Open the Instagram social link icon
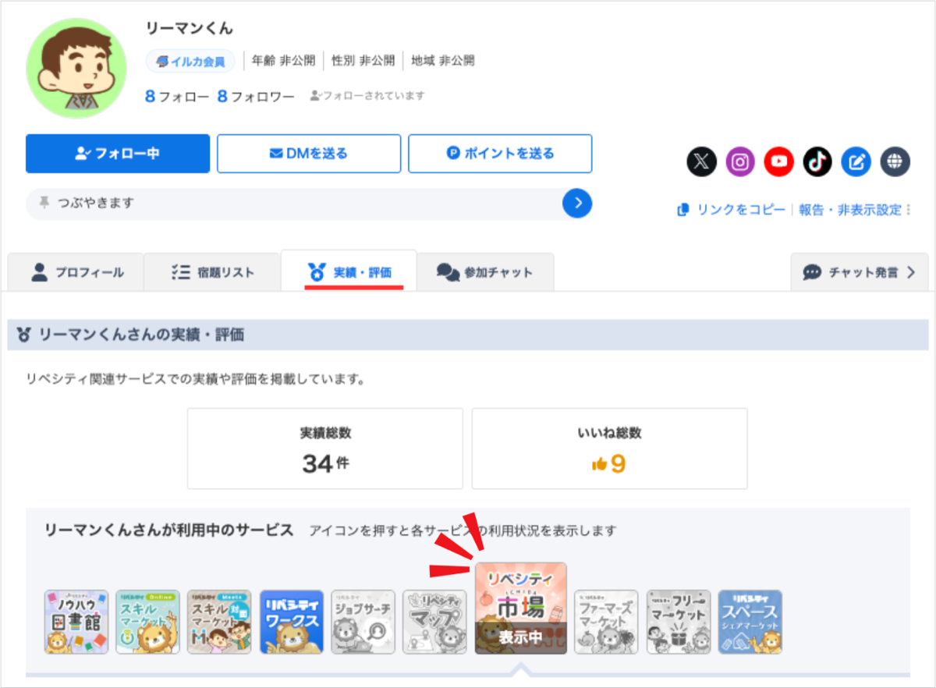Viewport: 936px width, 688px height. [x=741, y=162]
